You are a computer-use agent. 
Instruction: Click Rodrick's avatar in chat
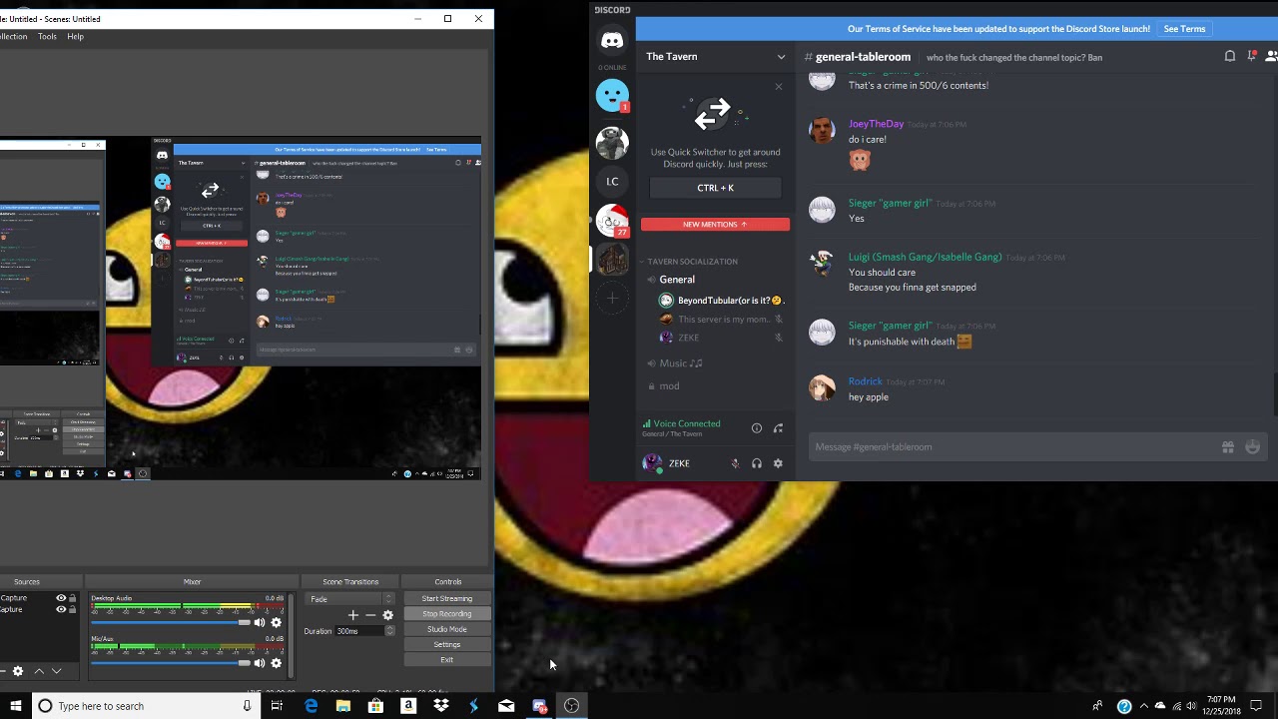coord(822,388)
